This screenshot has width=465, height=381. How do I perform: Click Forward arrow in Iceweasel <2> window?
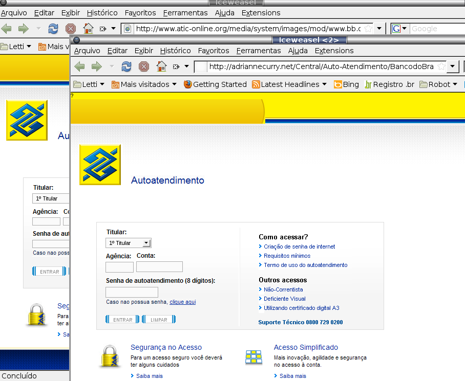click(x=96, y=66)
